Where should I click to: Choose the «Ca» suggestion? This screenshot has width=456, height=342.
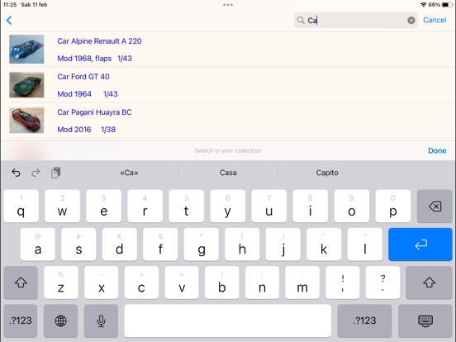pos(129,173)
